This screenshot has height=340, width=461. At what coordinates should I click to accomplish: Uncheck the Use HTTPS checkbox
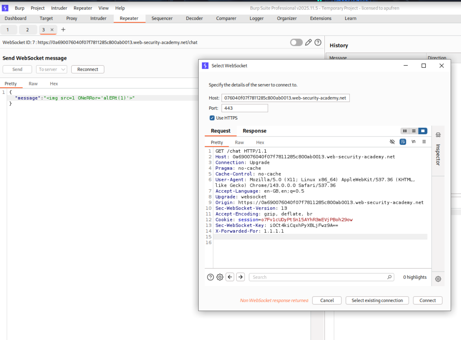click(212, 118)
